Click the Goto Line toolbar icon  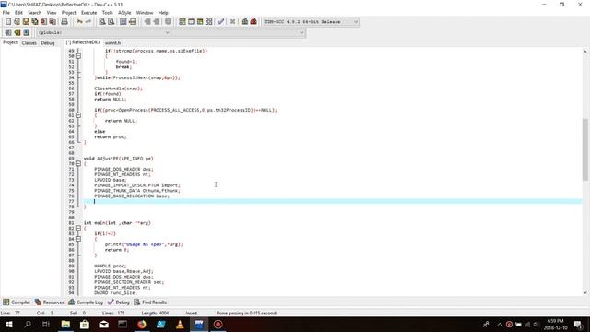[x=132, y=22]
